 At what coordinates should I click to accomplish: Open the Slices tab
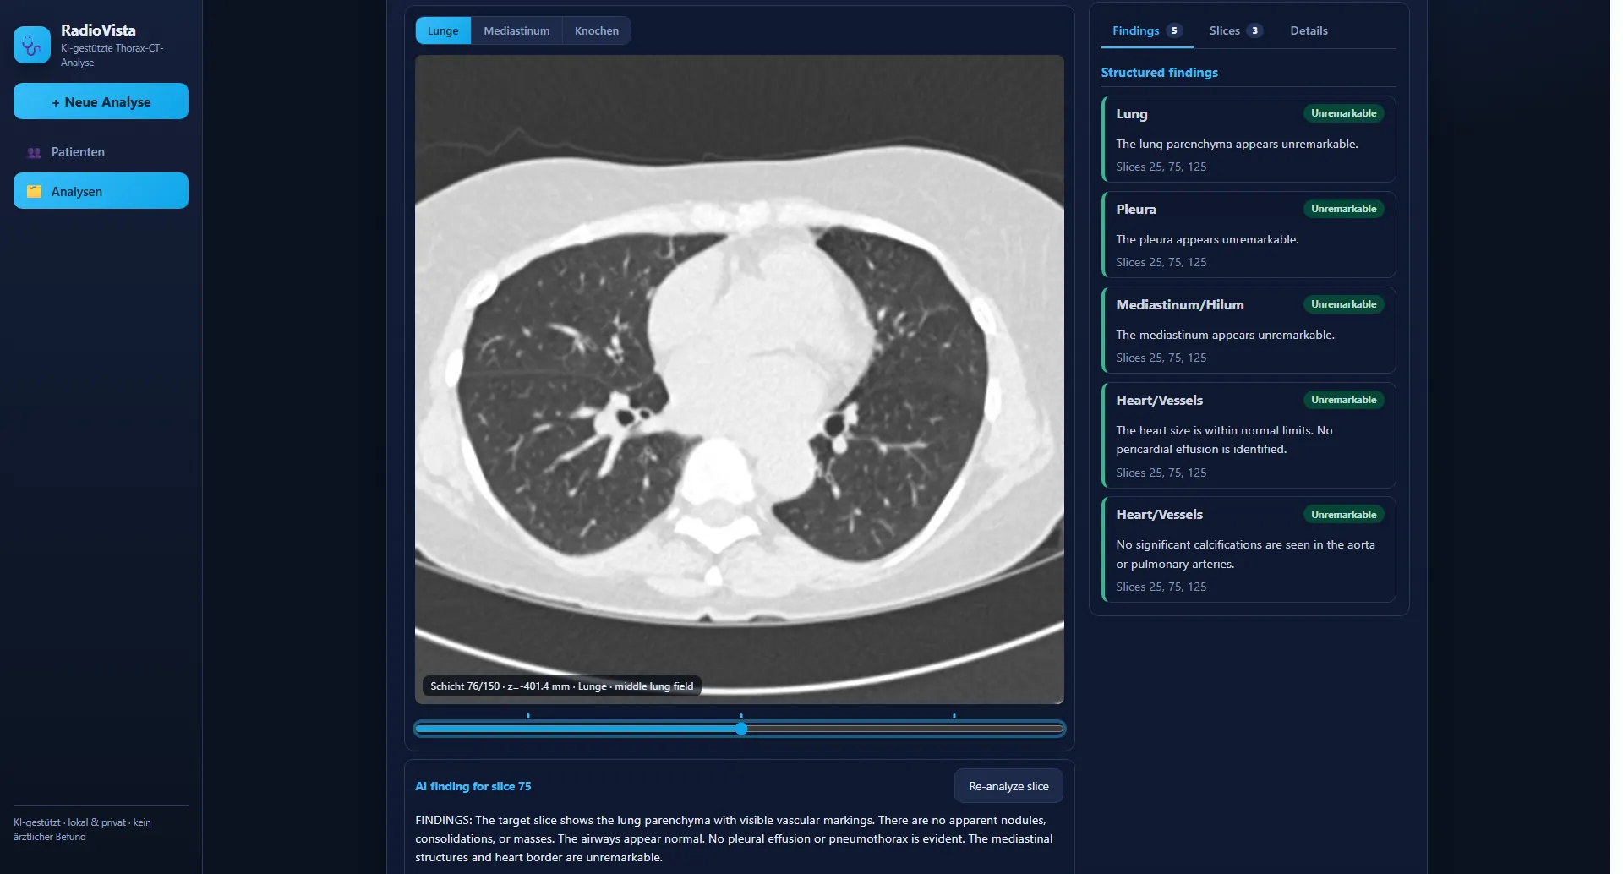(1235, 30)
